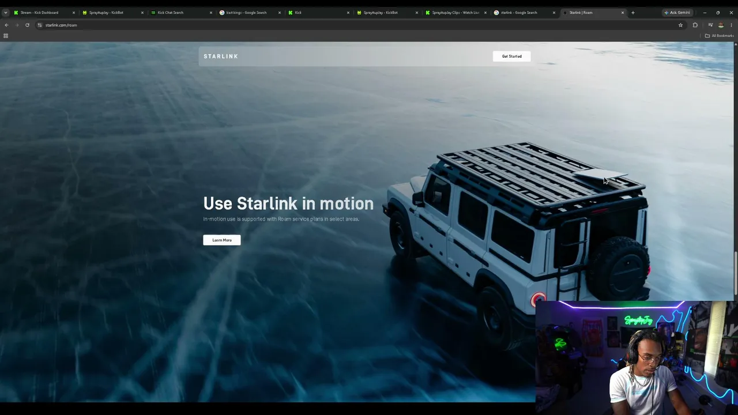Click the Get Started button
Image resolution: width=738 pixels, height=415 pixels.
click(511, 56)
